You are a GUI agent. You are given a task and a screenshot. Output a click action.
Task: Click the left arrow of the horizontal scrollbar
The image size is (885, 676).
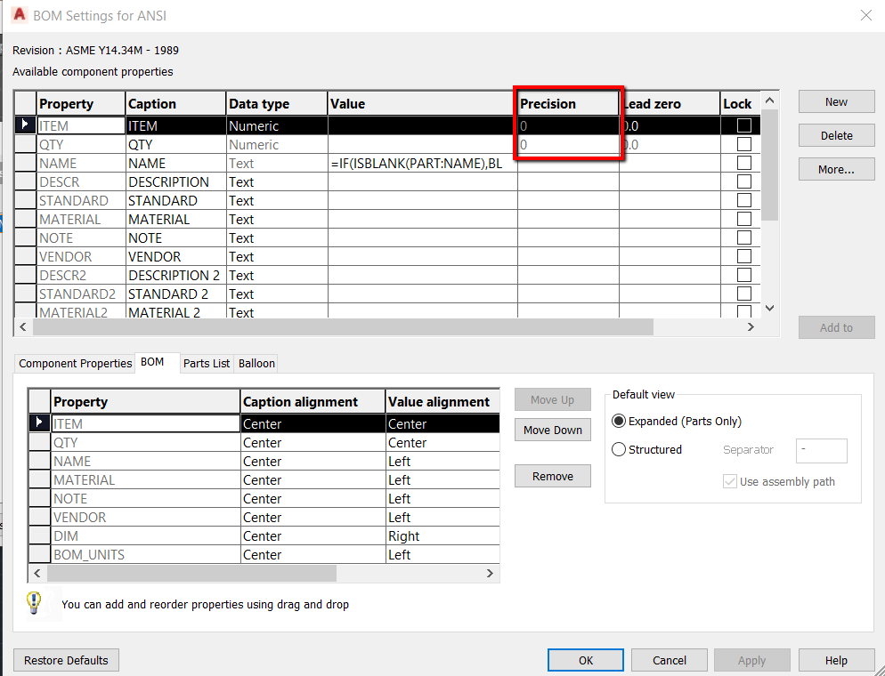(x=23, y=327)
